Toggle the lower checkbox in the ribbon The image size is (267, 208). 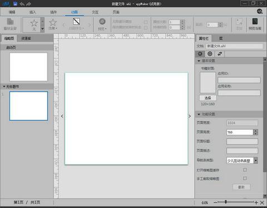click(146, 28)
